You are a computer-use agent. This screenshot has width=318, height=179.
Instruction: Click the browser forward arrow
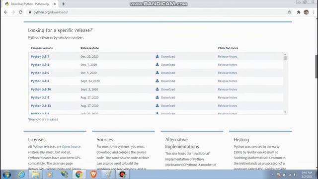[x=13, y=12]
